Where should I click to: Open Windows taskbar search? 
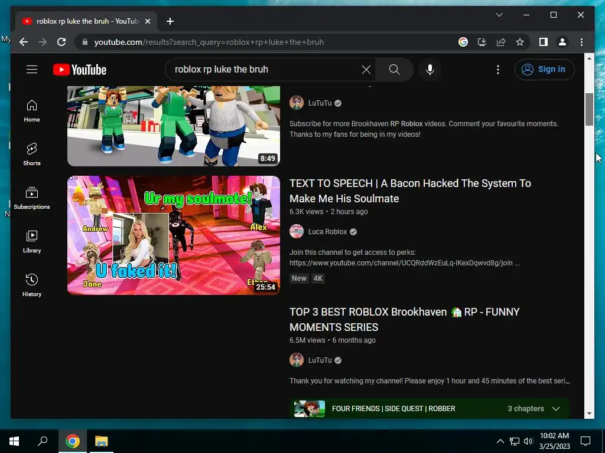point(43,441)
